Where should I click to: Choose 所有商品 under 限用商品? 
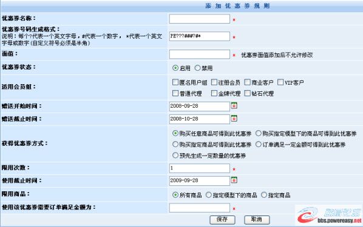click(x=175, y=195)
